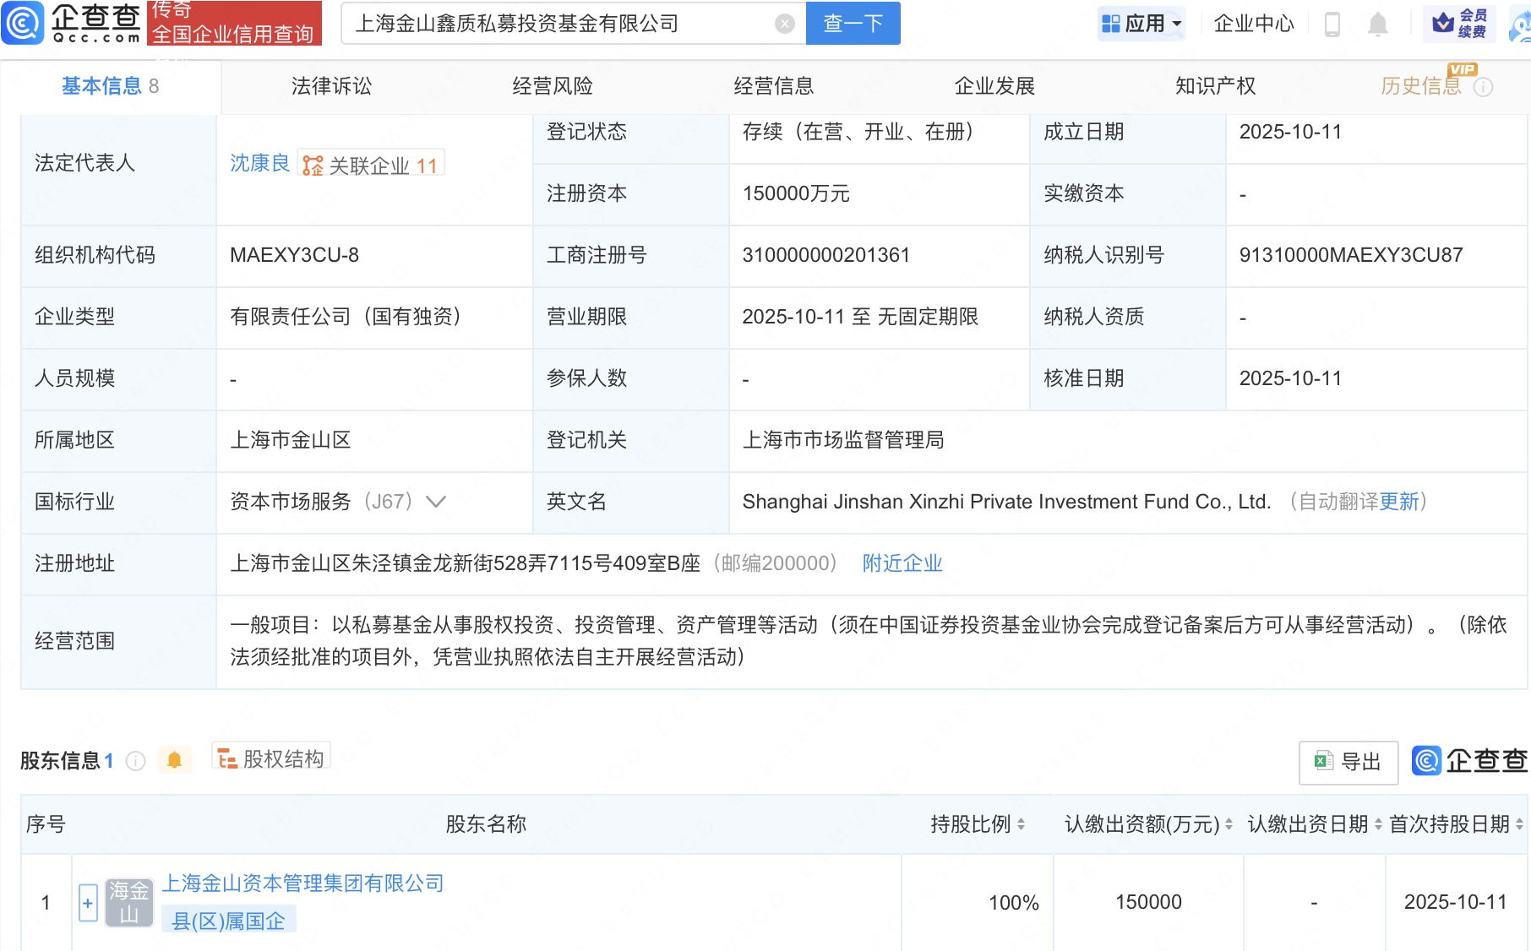Click info icon beside 股东信息

[135, 761]
